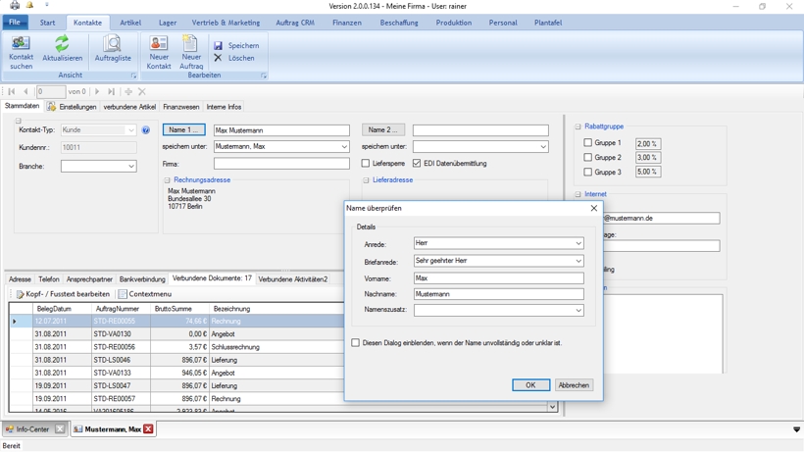Click the Vorname input field

tap(498, 278)
